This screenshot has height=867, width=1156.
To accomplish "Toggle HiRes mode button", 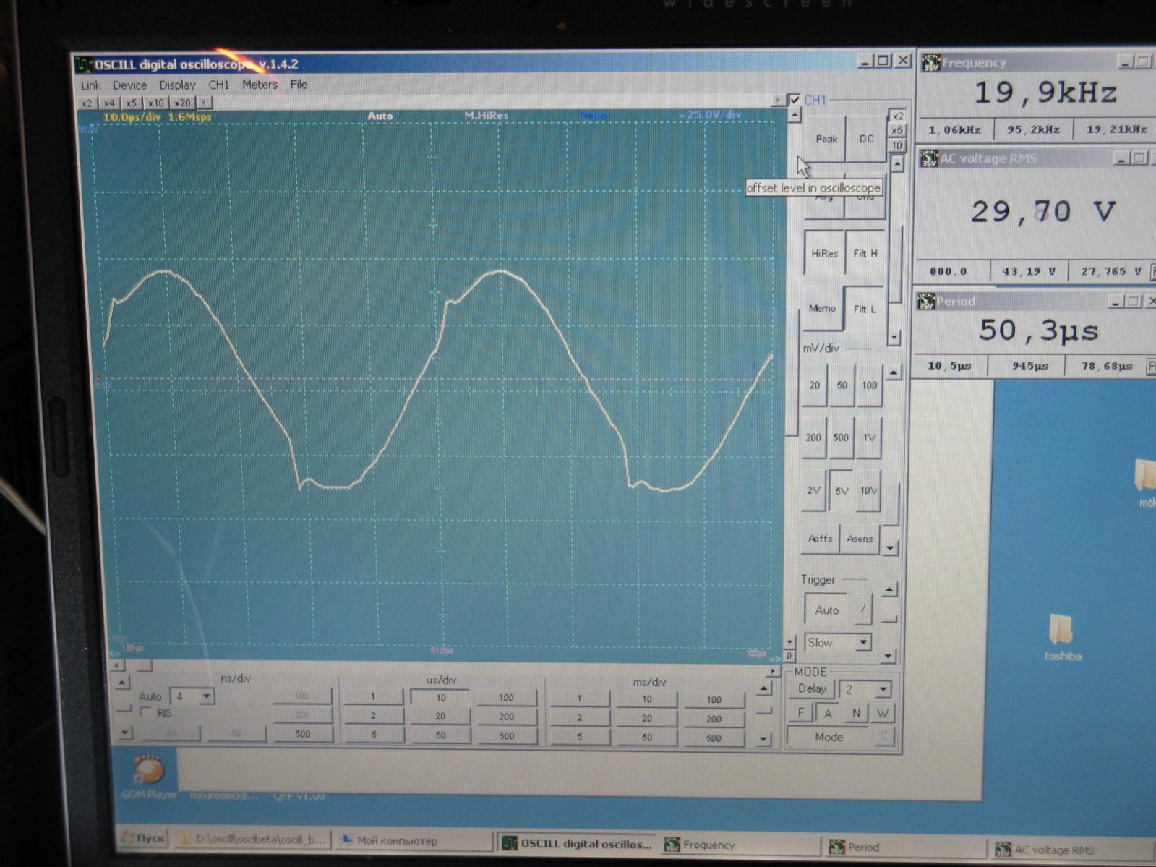I will pyautogui.click(x=824, y=254).
